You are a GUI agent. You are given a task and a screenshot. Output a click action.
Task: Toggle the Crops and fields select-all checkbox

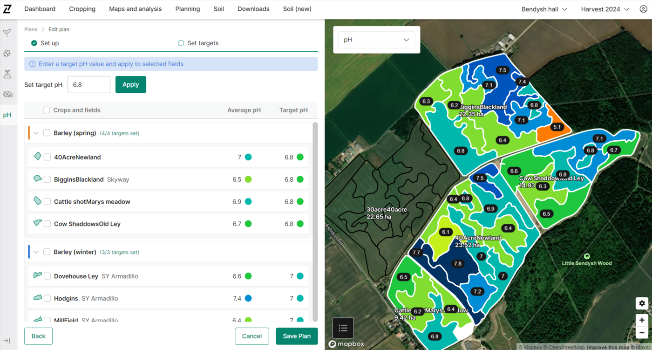pos(47,110)
